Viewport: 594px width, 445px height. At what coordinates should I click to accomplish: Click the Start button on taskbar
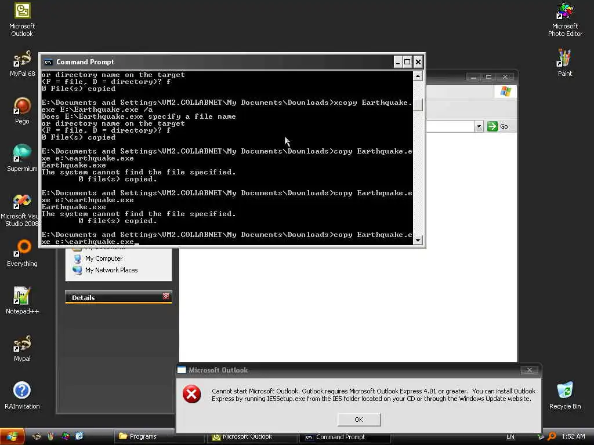coord(12,436)
